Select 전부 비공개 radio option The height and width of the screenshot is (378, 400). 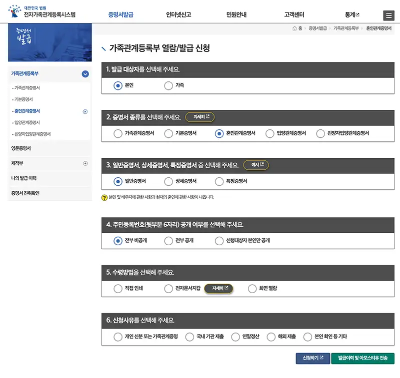(x=118, y=241)
